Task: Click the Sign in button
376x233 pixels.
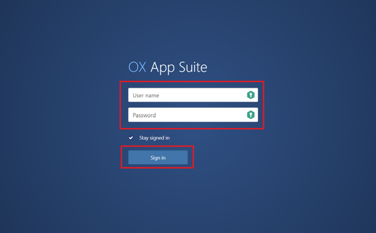Action: pyautogui.click(x=158, y=157)
